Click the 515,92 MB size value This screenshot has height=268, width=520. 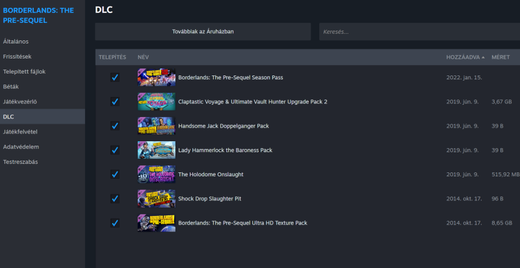pos(506,174)
